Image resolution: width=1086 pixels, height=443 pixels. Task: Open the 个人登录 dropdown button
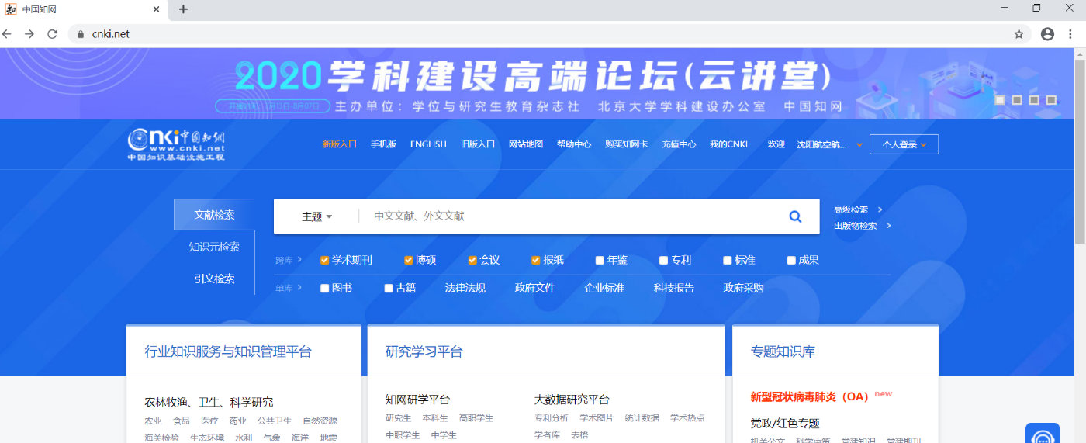pos(904,144)
